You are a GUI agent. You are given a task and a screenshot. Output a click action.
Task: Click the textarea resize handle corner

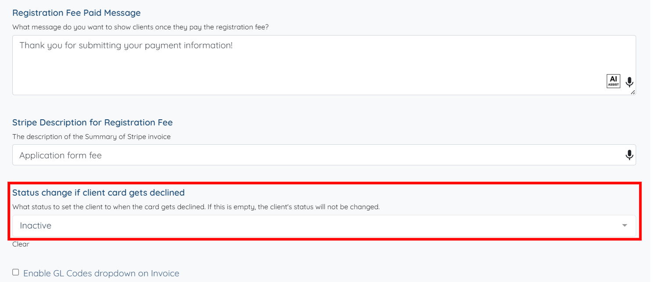click(x=633, y=92)
